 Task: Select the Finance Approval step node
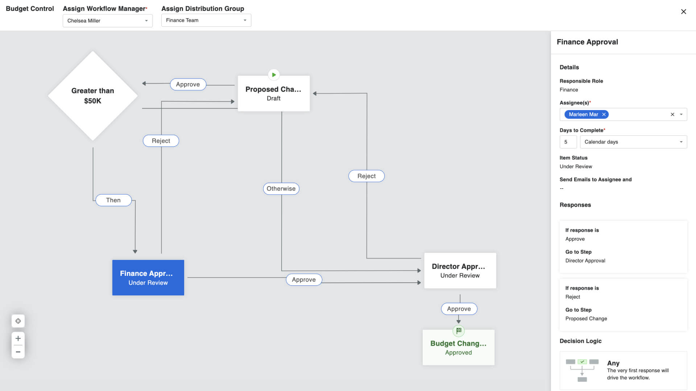[148, 278]
